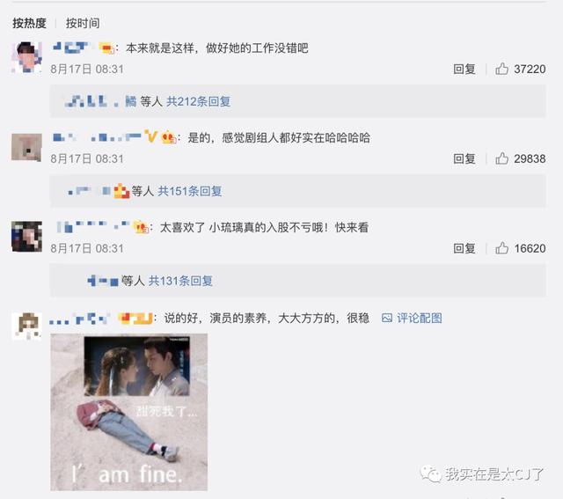Click the fourth commenter's avatar
The image size is (563, 499).
point(26,327)
